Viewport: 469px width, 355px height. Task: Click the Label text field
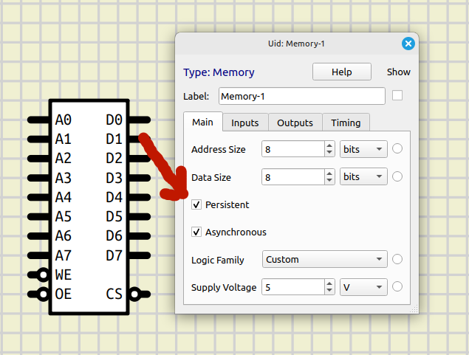[301, 96]
